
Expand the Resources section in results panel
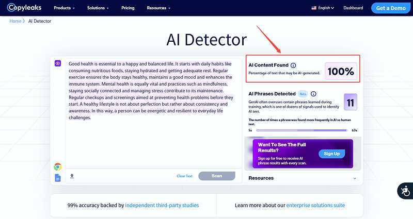(x=354, y=178)
